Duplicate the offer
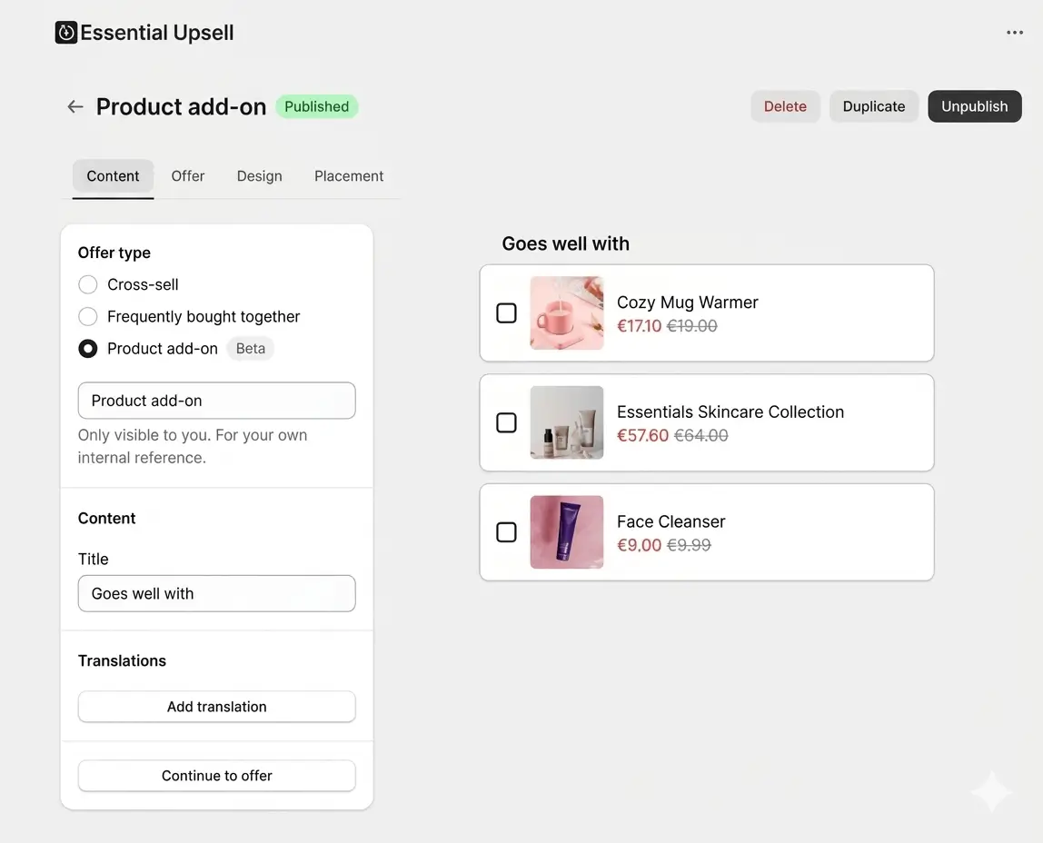Viewport: 1043px width, 843px height. click(x=873, y=106)
